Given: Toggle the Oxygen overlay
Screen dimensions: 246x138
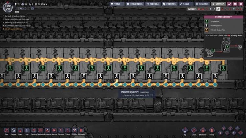Looking at the screenshot, I should pos(199,9).
